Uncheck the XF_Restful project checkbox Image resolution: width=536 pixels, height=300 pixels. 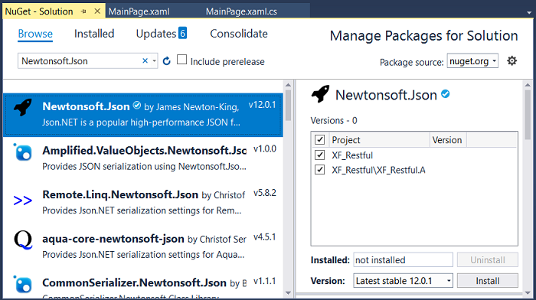pos(319,155)
